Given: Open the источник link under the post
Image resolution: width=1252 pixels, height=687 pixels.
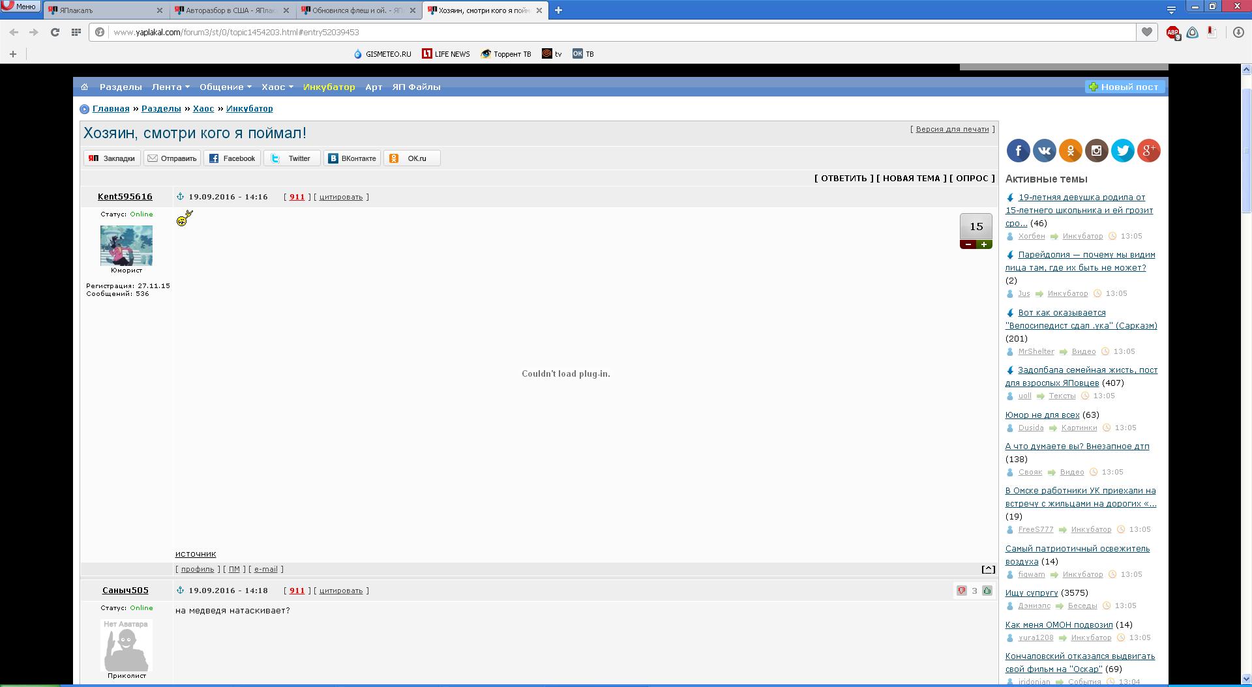Looking at the screenshot, I should (196, 553).
